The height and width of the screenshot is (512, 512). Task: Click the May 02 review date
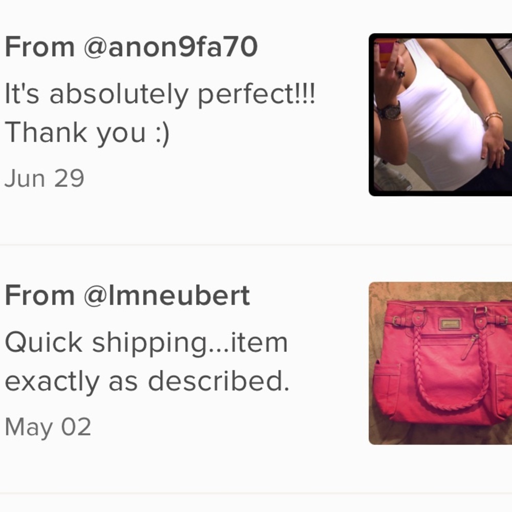[x=48, y=427]
